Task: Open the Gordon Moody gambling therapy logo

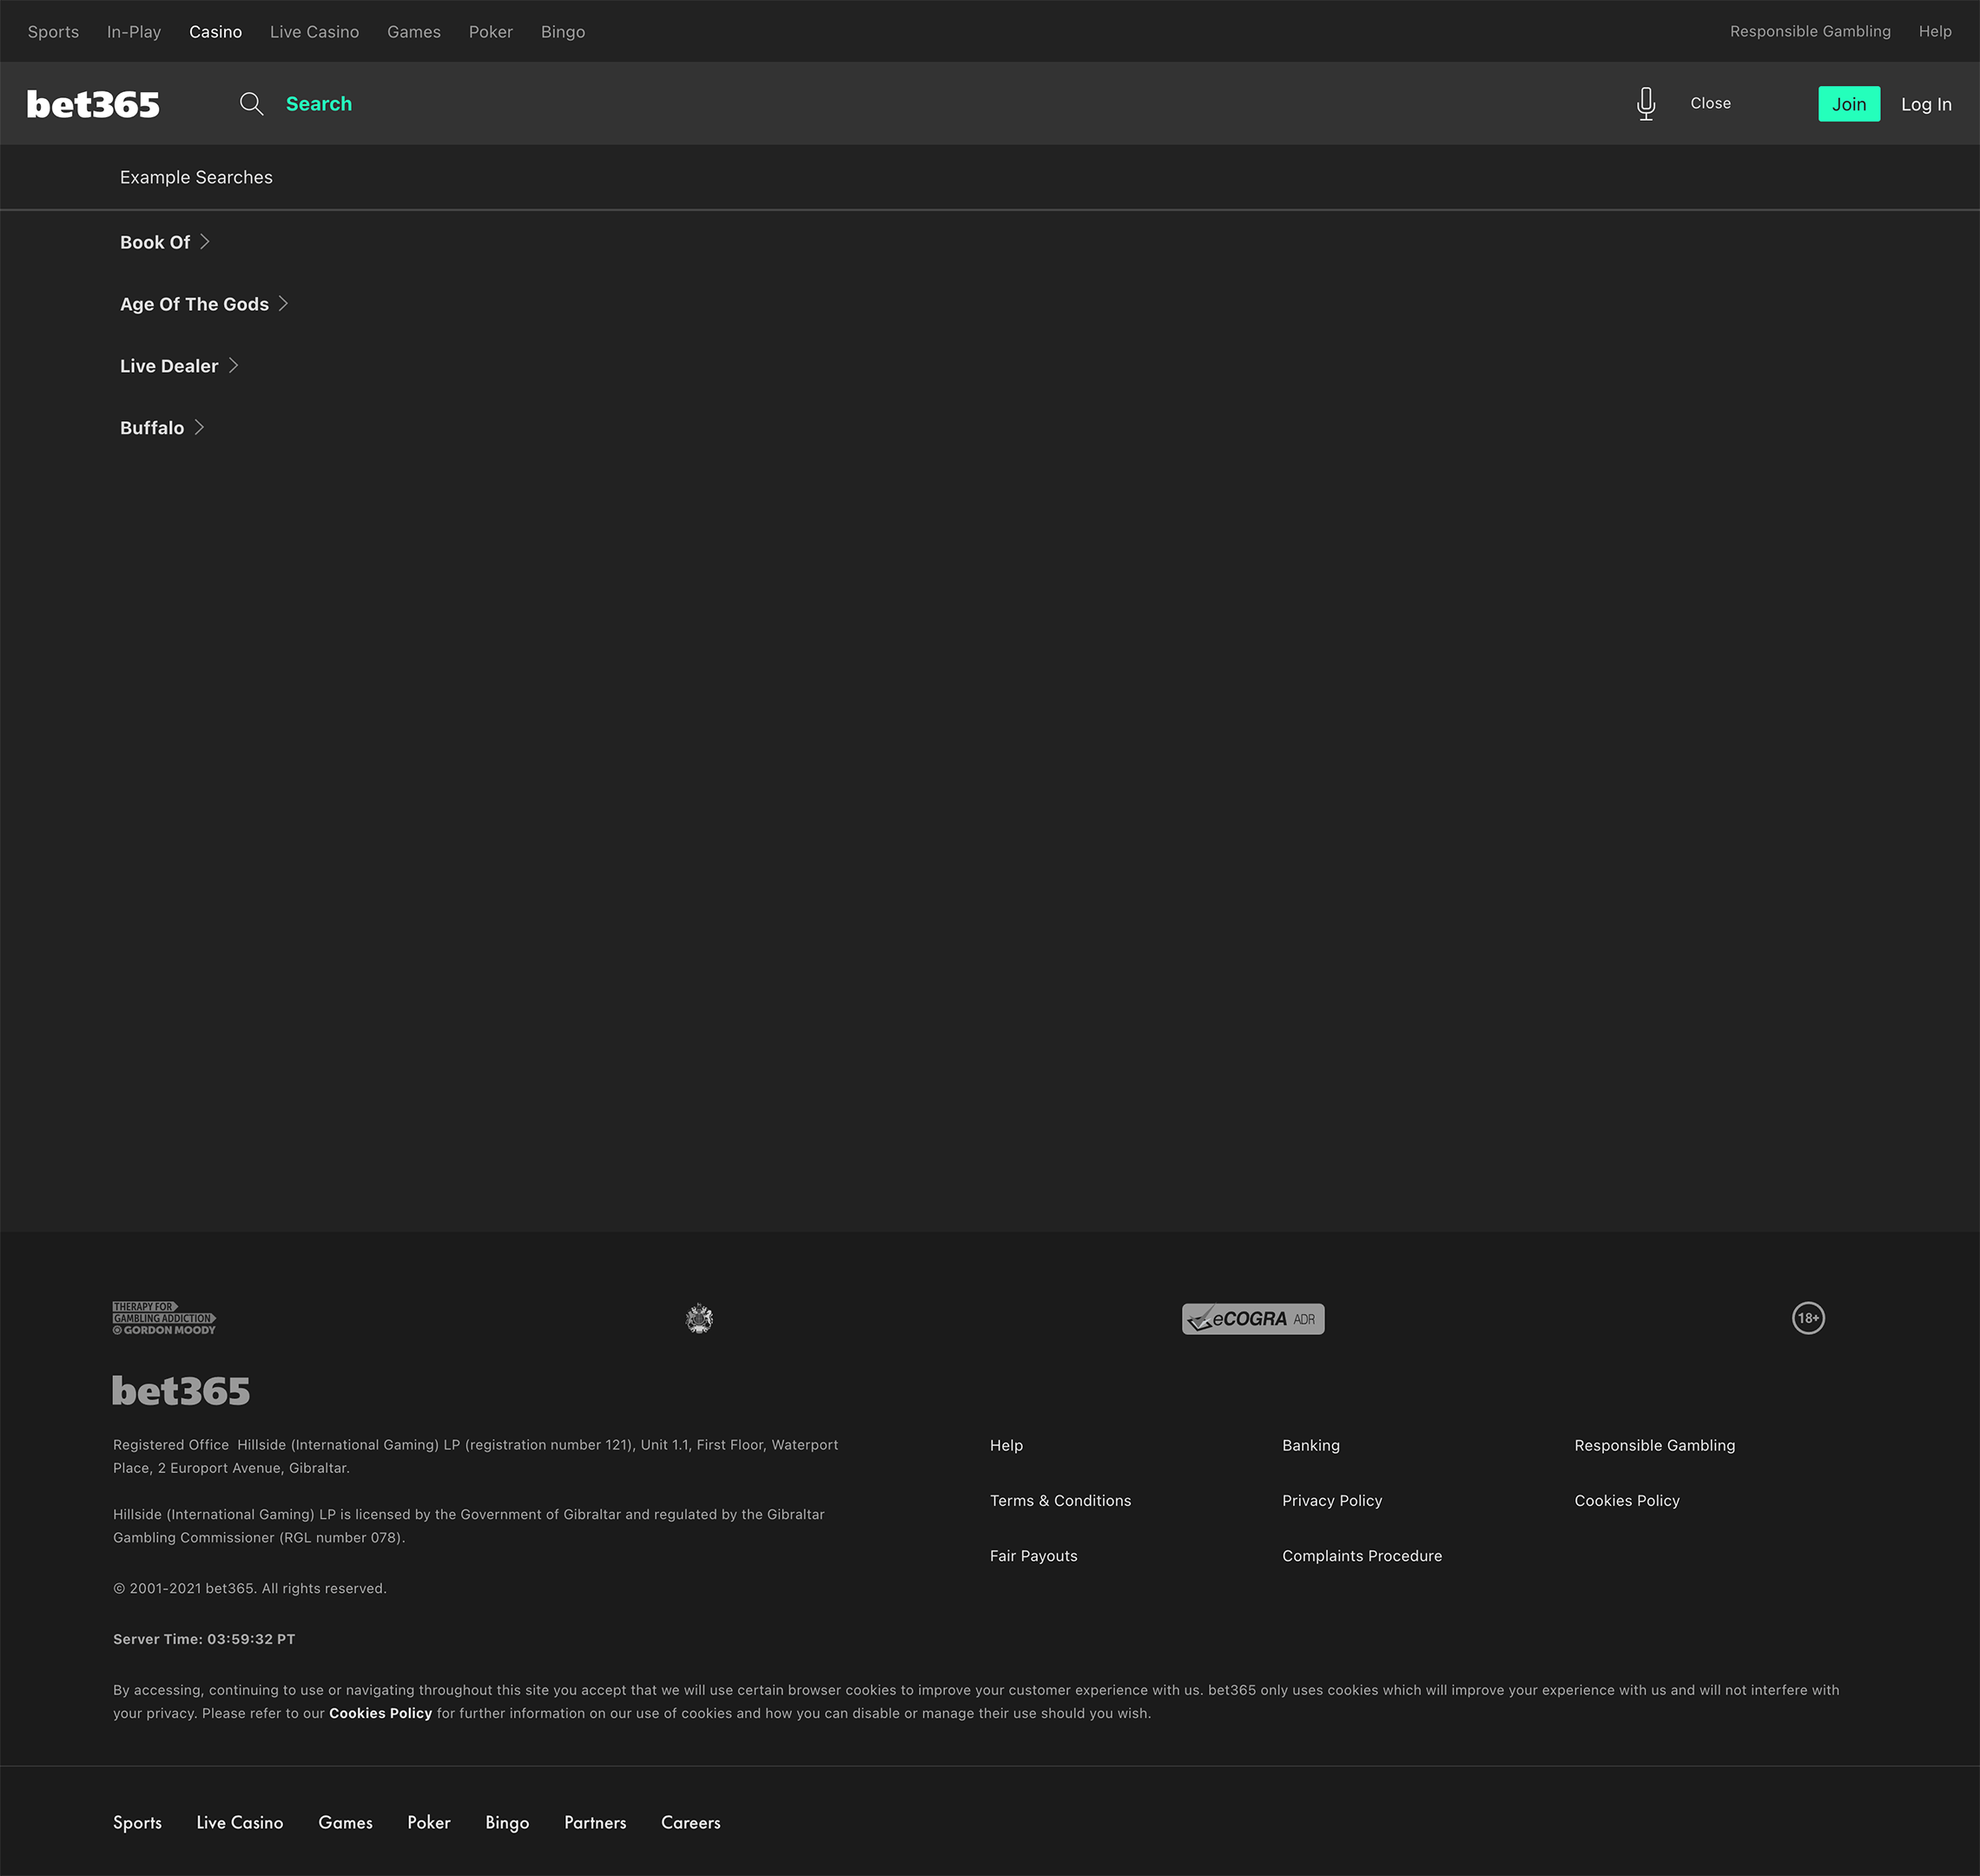Action: click(164, 1318)
